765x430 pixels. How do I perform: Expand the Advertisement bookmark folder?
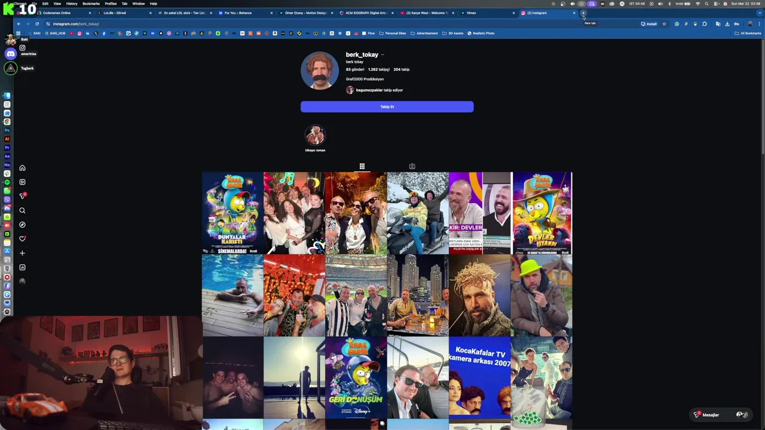[424, 33]
